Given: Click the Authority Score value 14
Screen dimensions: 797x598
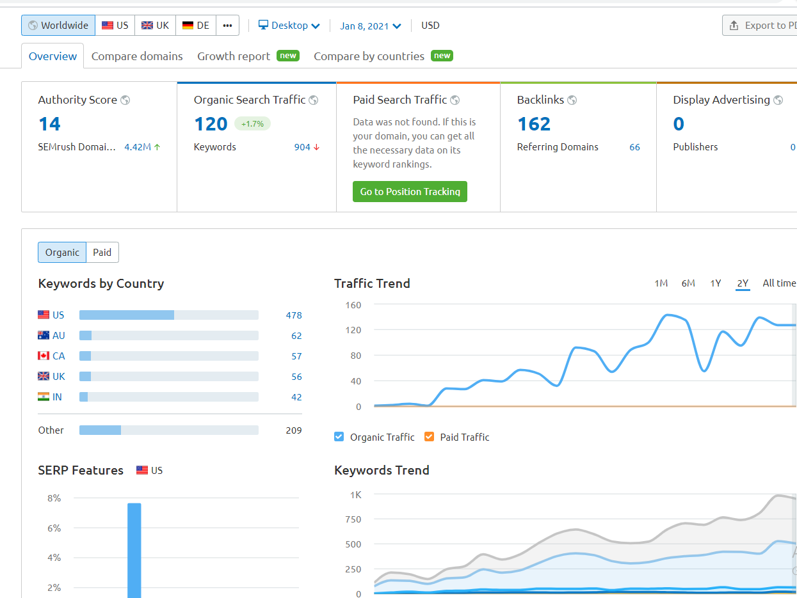Looking at the screenshot, I should [x=49, y=123].
